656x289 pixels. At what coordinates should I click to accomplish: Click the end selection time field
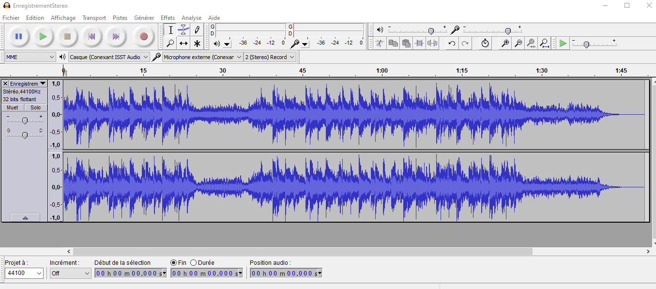coord(206,274)
